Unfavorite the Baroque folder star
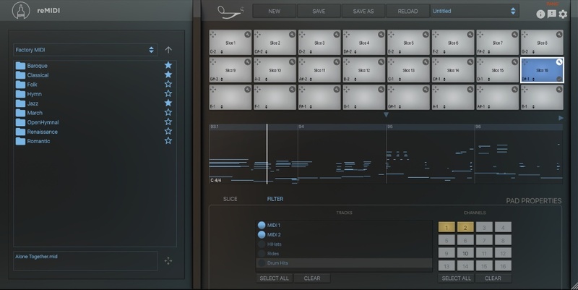This screenshot has height=290, width=578. (x=168, y=66)
